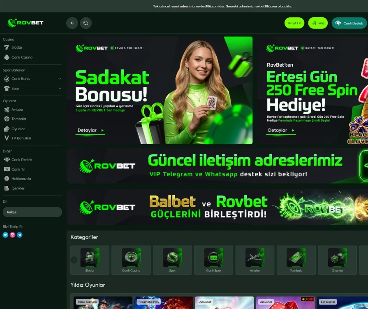Open İçerikler text link in the sidebar
Viewport: 368px width, 309px height.
pos(18,188)
